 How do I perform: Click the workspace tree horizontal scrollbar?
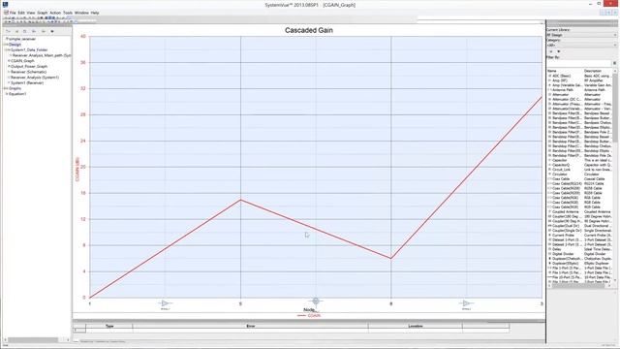36,340
